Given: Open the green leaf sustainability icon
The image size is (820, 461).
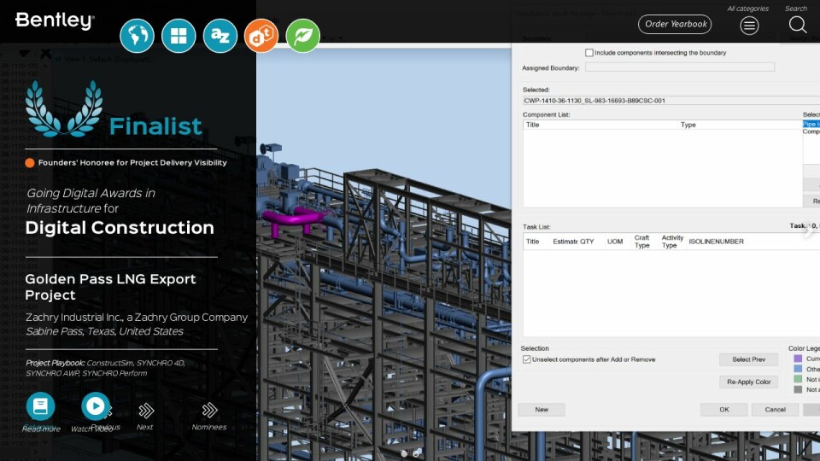Looking at the screenshot, I should 302,36.
